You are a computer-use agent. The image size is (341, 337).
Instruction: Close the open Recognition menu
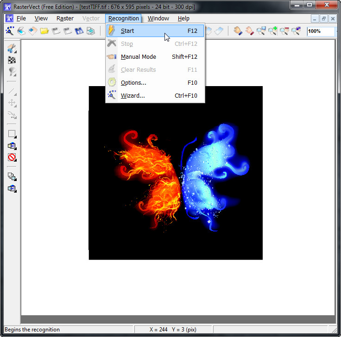click(x=123, y=19)
